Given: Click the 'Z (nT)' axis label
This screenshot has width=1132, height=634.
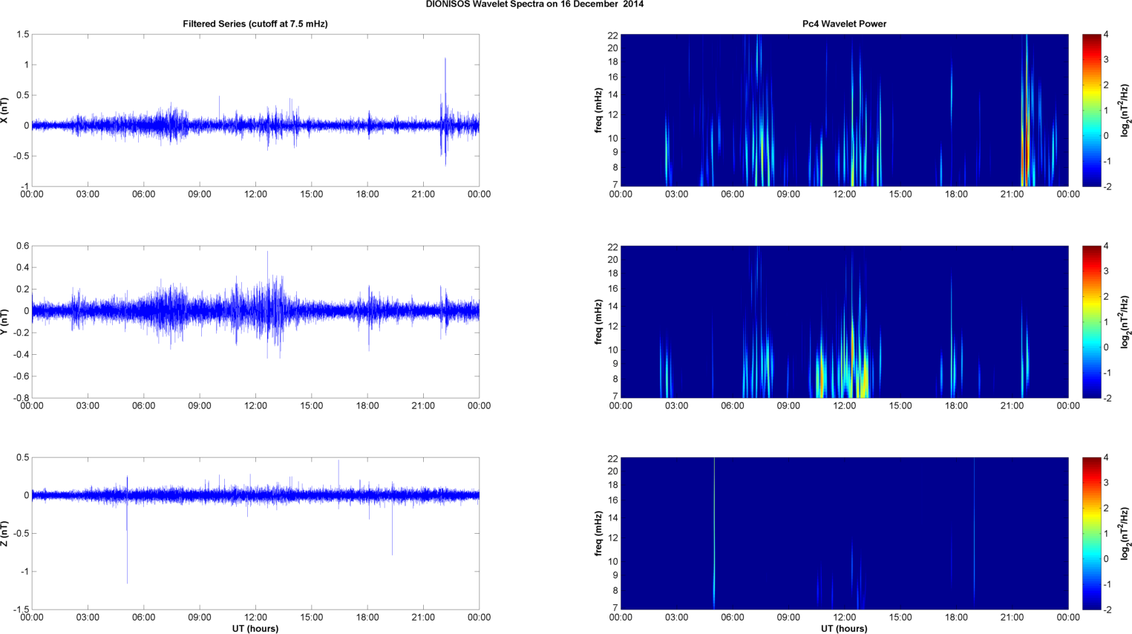Looking at the screenshot, I should pos(5,534).
